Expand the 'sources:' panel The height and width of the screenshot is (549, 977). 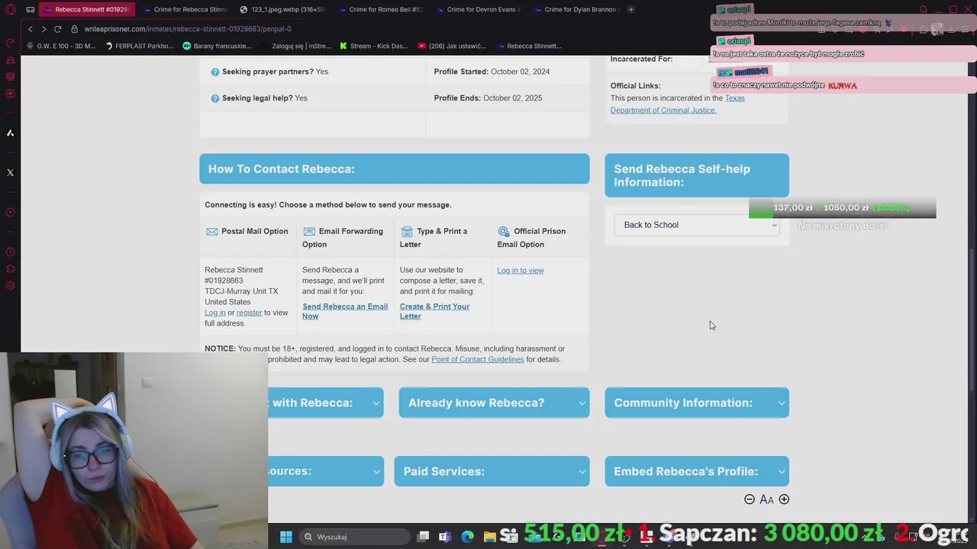point(326,471)
